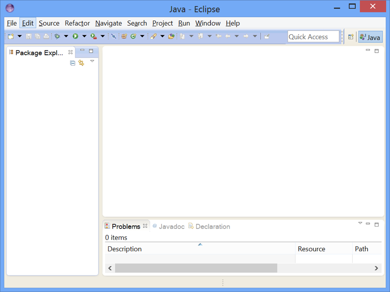Expand the Previous Annotation dropdown arrow
Image resolution: width=390 pixels, height=292 pixels.
click(210, 36)
